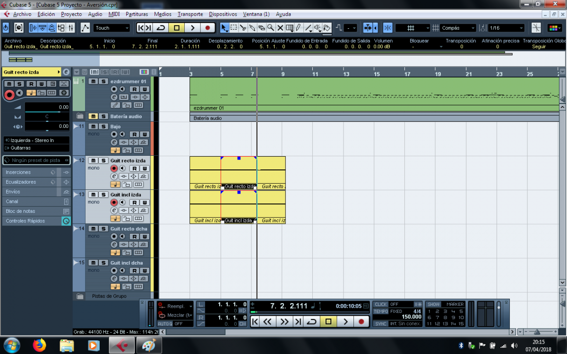Viewport: 567px width, 354px height.
Task: Disable record on Guit recto izda track
Action: (114, 169)
